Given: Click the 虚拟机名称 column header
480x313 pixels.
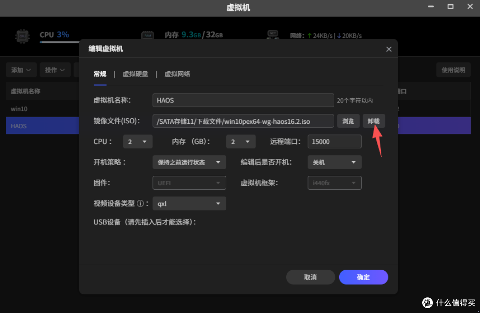Looking at the screenshot, I should pos(25,91).
